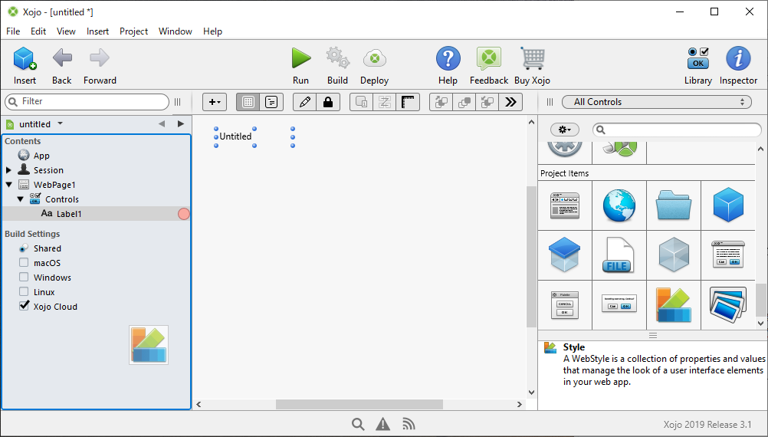Select the globe icon in Project Items
The image size is (768, 437).
(x=619, y=205)
